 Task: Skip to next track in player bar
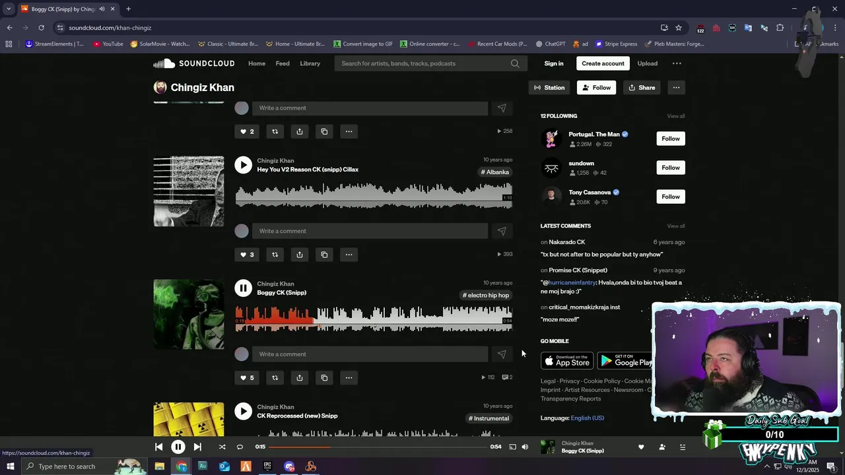click(x=197, y=447)
